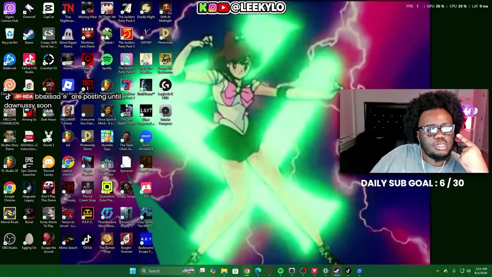Screen dimensions: 492x277
Task: Open the network tray icon
Action: (462, 271)
